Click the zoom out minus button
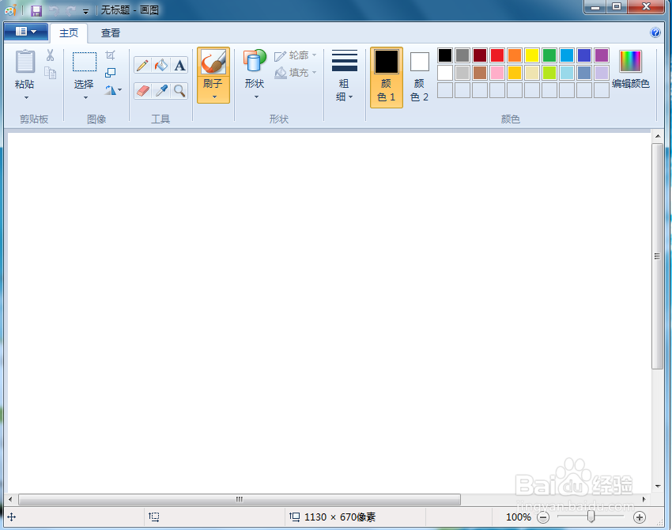 click(x=543, y=517)
